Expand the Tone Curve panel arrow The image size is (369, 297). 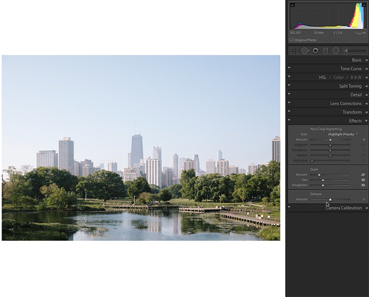(x=366, y=68)
